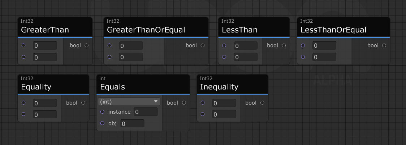The width and height of the screenshot is (406, 145).
Task: Click the first value field of GreaterThan
Action: pyautogui.click(x=45, y=46)
